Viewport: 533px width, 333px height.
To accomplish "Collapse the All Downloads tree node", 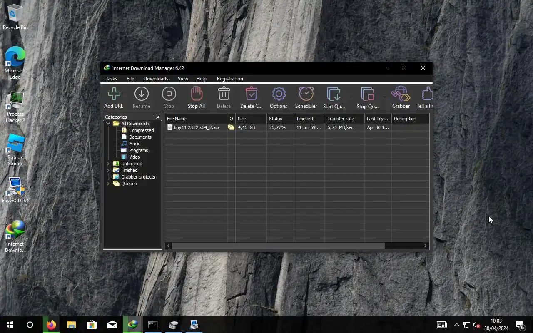I will point(108,124).
